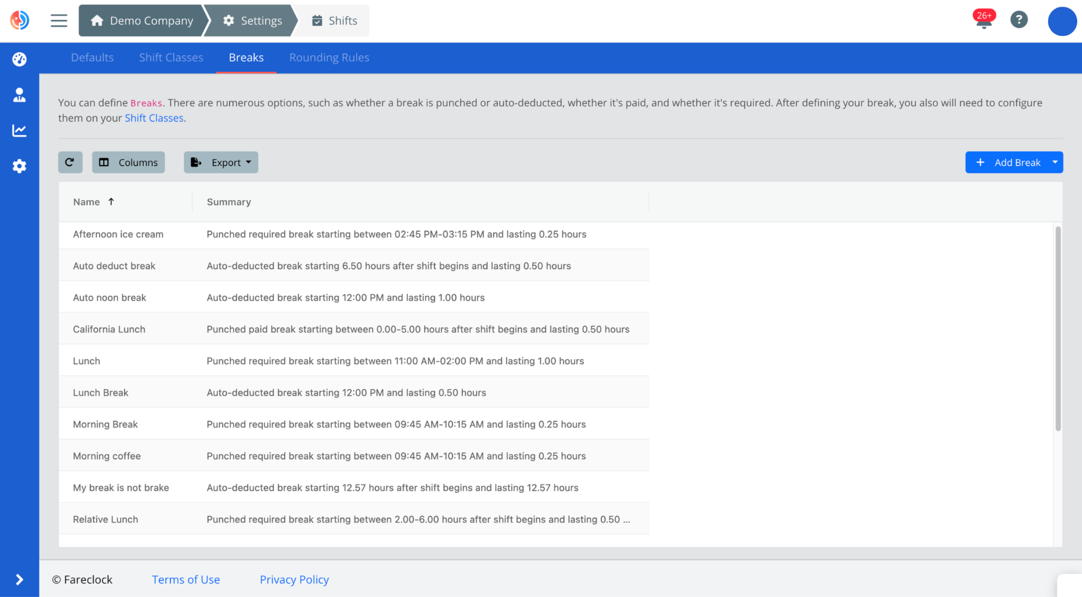The width and height of the screenshot is (1082, 597).
Task: Switch to the Rounding Rules tab
Action: pos(329,57)
